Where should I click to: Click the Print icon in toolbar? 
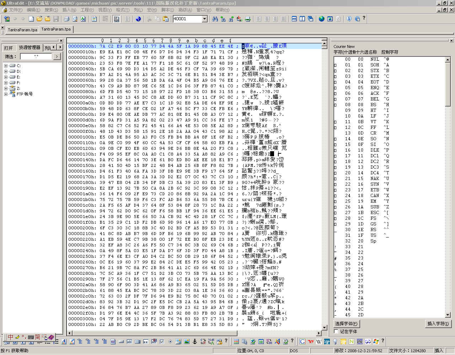tap(66, 19)
